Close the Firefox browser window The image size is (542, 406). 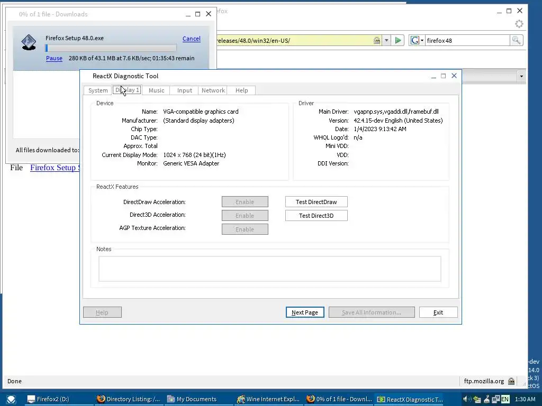coord(520,11)
